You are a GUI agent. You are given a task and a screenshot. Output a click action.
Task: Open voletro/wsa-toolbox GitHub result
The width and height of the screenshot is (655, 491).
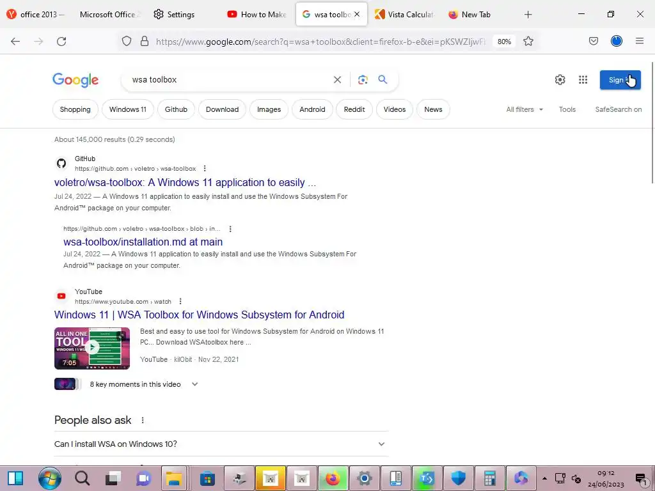(x=185, y=182)
